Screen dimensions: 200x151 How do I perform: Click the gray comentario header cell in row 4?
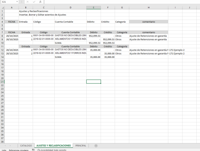click(x=148, y=22)
